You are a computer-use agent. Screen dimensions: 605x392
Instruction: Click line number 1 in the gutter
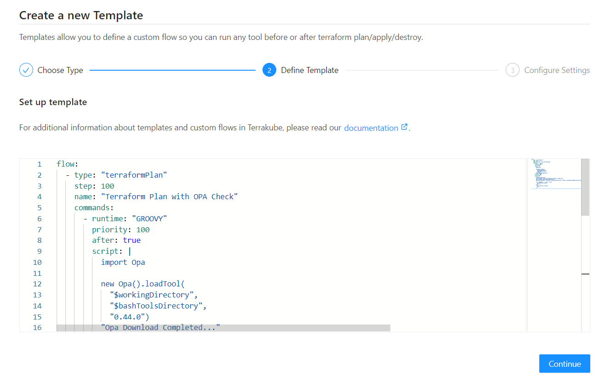tap(39, 164)
